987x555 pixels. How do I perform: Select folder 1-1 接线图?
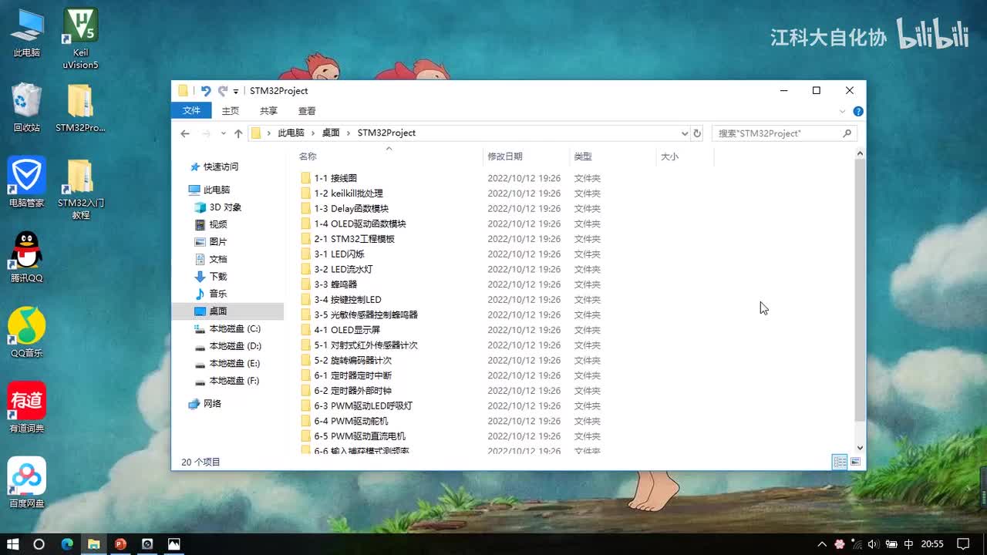pyautogui.click(x=335, y=178)
